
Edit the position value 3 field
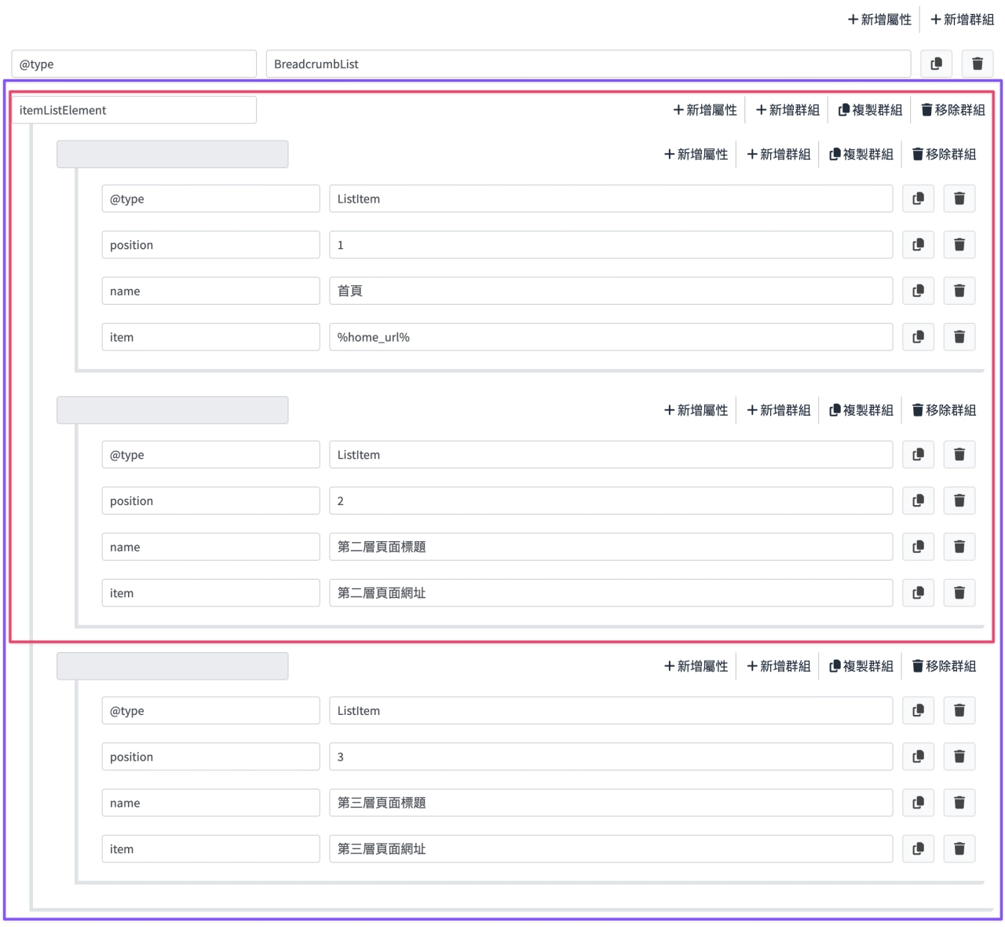pyautogui.click(x=611, y=757)
